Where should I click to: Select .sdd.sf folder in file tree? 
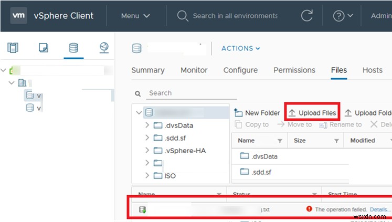click(169, 138)
